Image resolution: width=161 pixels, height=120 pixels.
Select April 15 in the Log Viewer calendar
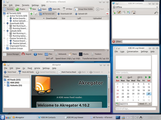pos(123,90)
